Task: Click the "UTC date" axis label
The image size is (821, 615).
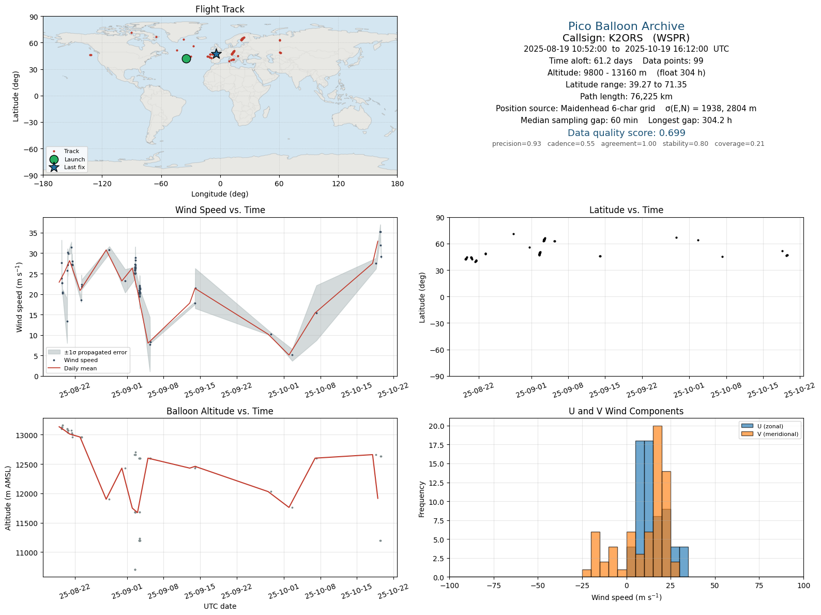Action: [x=220, y=606]
